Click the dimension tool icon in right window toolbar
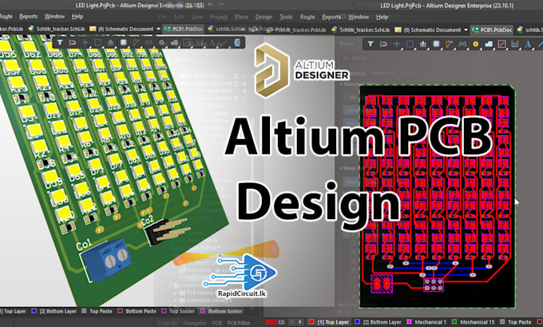This screenshot has height=327, width=543. [x=515, y=44]
